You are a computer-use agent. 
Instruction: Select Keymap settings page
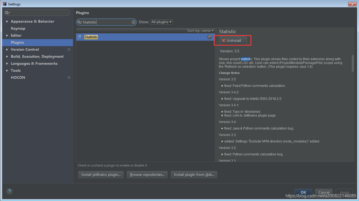[18, 28]
